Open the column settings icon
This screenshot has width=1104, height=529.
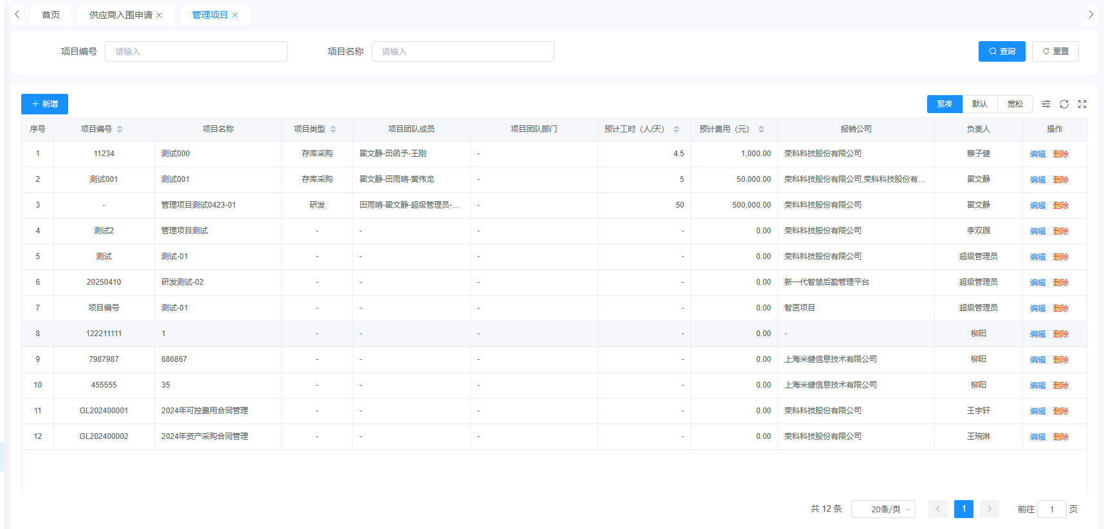click(1046, 104)
